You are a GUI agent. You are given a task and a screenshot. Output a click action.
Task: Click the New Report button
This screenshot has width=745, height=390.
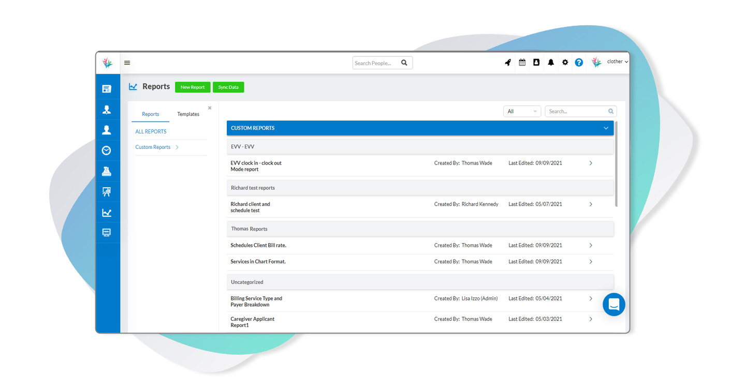[x=193, y=87]
